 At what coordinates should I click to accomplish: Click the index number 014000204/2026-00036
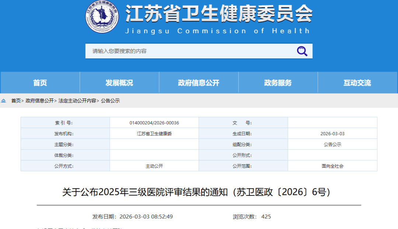(154, 123)
